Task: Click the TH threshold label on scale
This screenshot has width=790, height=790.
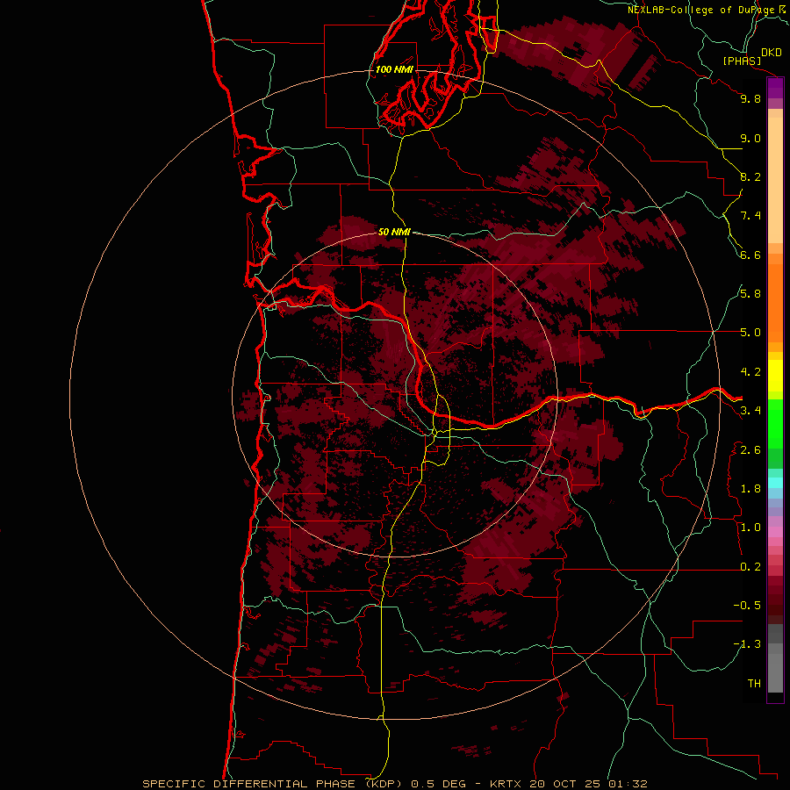Action: click(x=754, y=684)
